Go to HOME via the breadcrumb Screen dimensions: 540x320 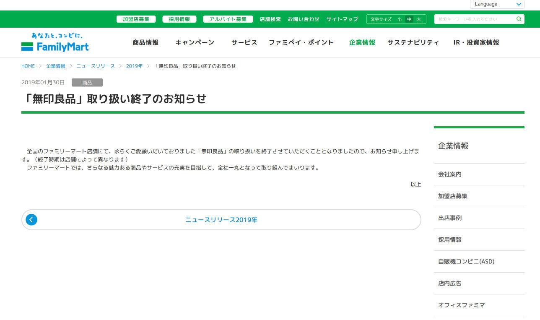[x=28, y=66]
